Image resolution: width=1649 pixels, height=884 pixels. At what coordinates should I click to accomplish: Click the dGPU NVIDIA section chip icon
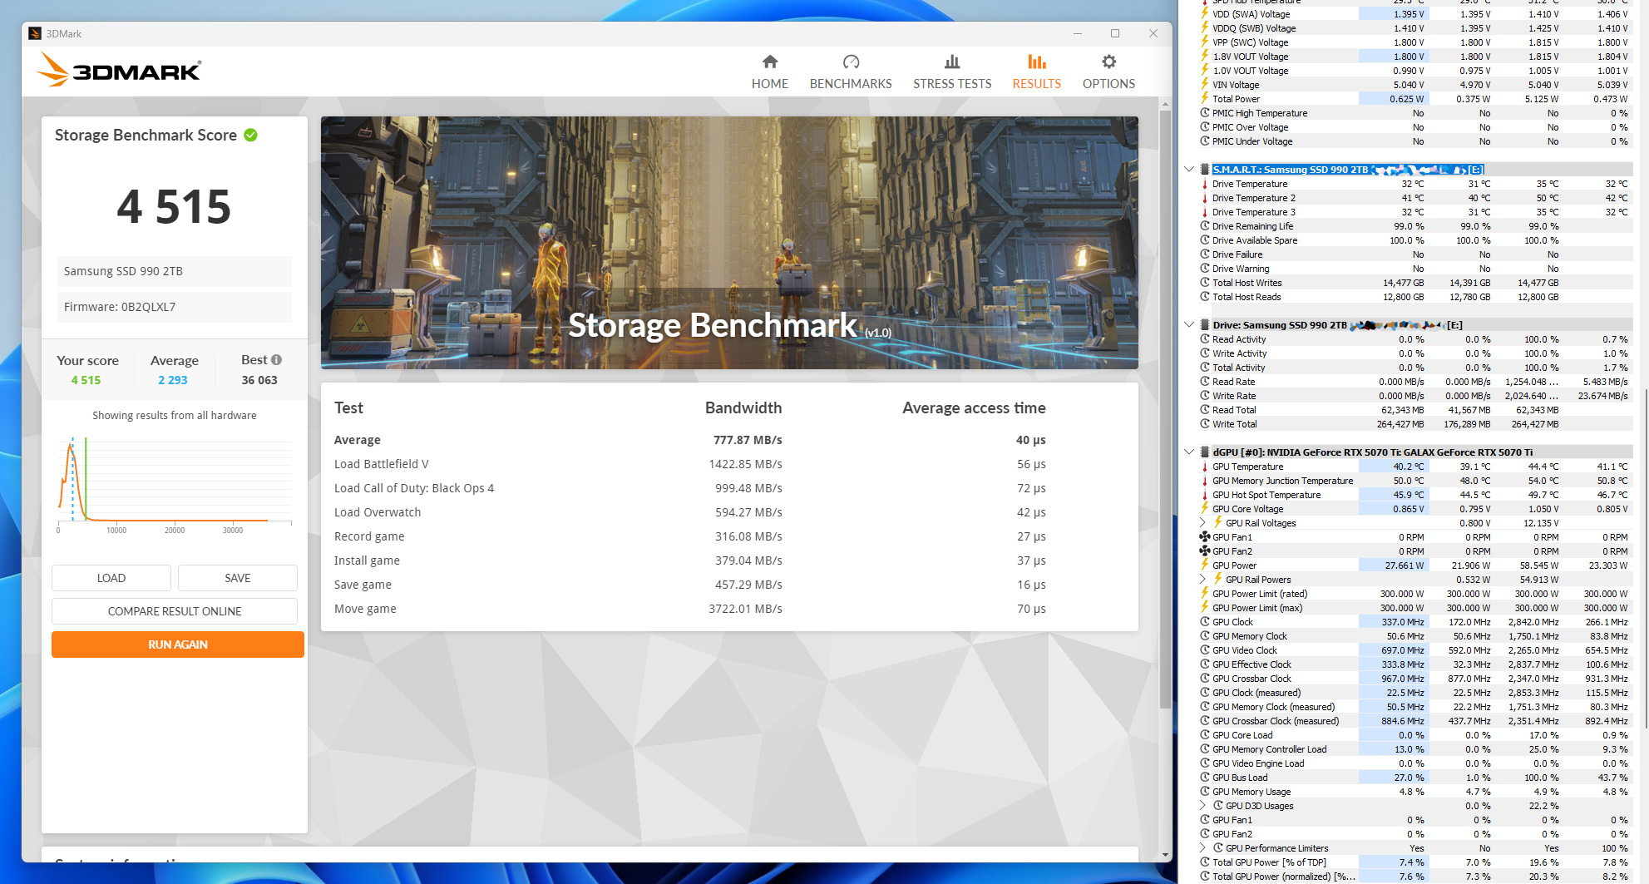1204,452
